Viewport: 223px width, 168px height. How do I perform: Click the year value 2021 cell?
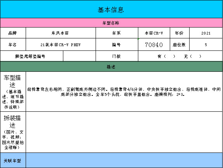206,33
